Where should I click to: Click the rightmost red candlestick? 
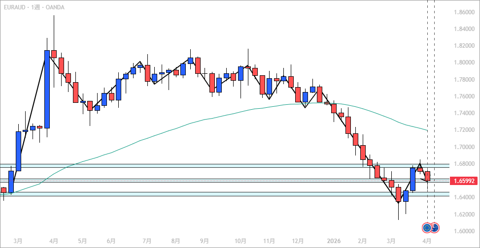click(427, 176)
